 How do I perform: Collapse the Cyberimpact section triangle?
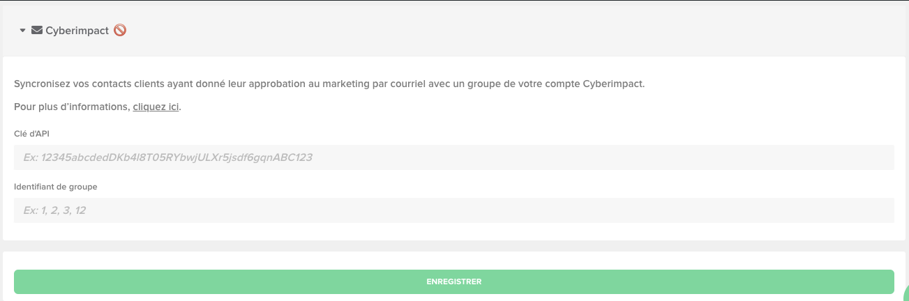(x=22, y=31)
